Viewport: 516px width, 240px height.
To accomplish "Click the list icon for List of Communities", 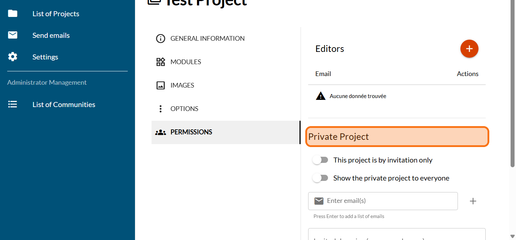I will pyautogui.click(x=13, y=105).
